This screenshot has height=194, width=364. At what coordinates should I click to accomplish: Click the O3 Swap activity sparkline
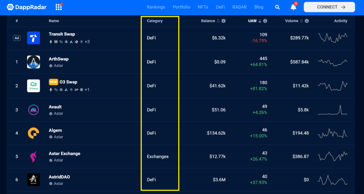pyautogui.click(x=332, y=86)
